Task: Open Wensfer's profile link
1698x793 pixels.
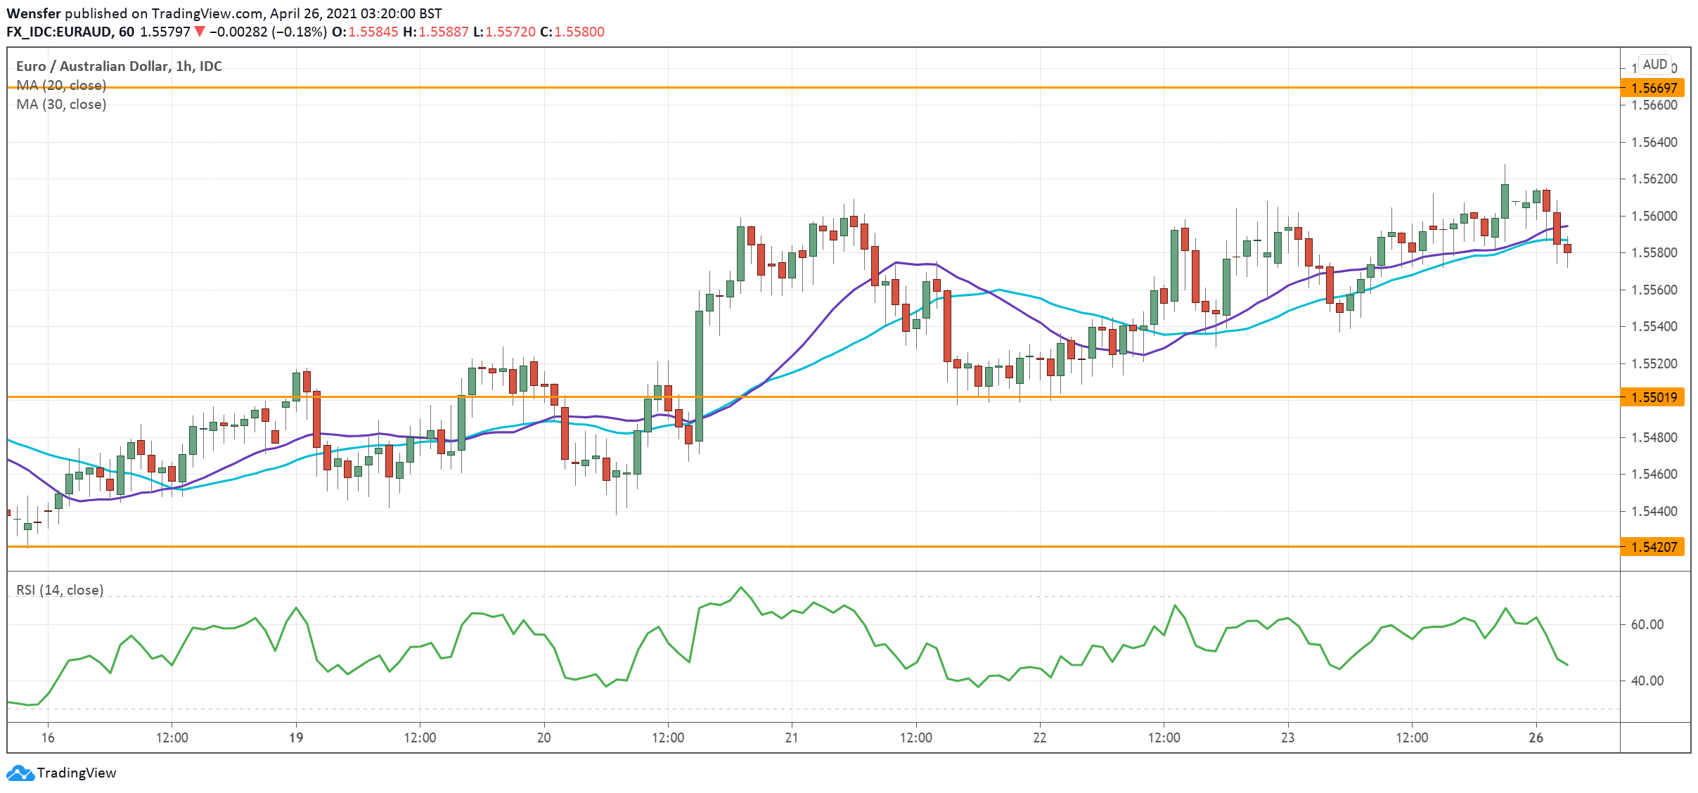Action: 35,12
